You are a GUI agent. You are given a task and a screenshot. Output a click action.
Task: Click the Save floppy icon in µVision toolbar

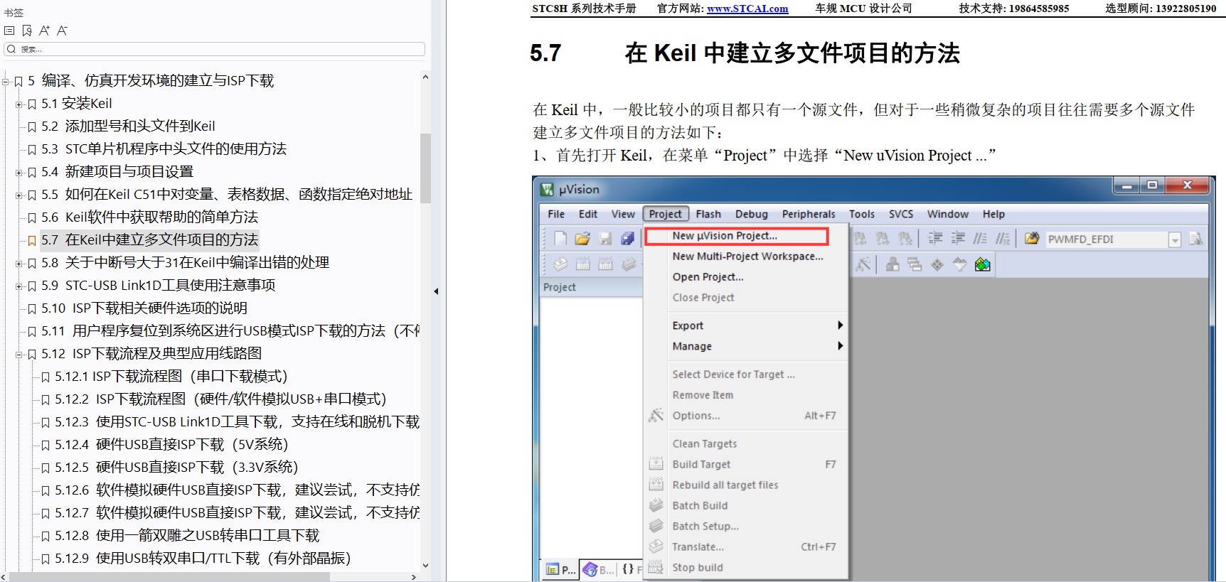(x=605, y=239)
